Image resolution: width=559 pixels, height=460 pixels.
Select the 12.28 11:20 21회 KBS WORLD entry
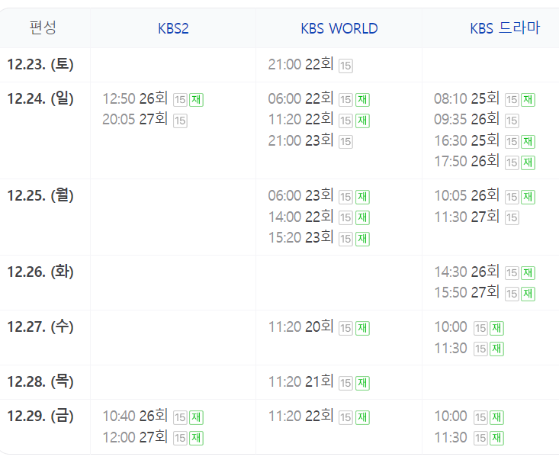[x=300, y=382]
